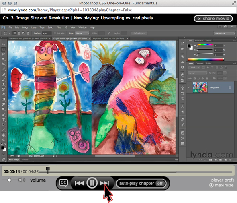Open the Histogram panel icon
The image size is (237, 203).
[183, 62]
